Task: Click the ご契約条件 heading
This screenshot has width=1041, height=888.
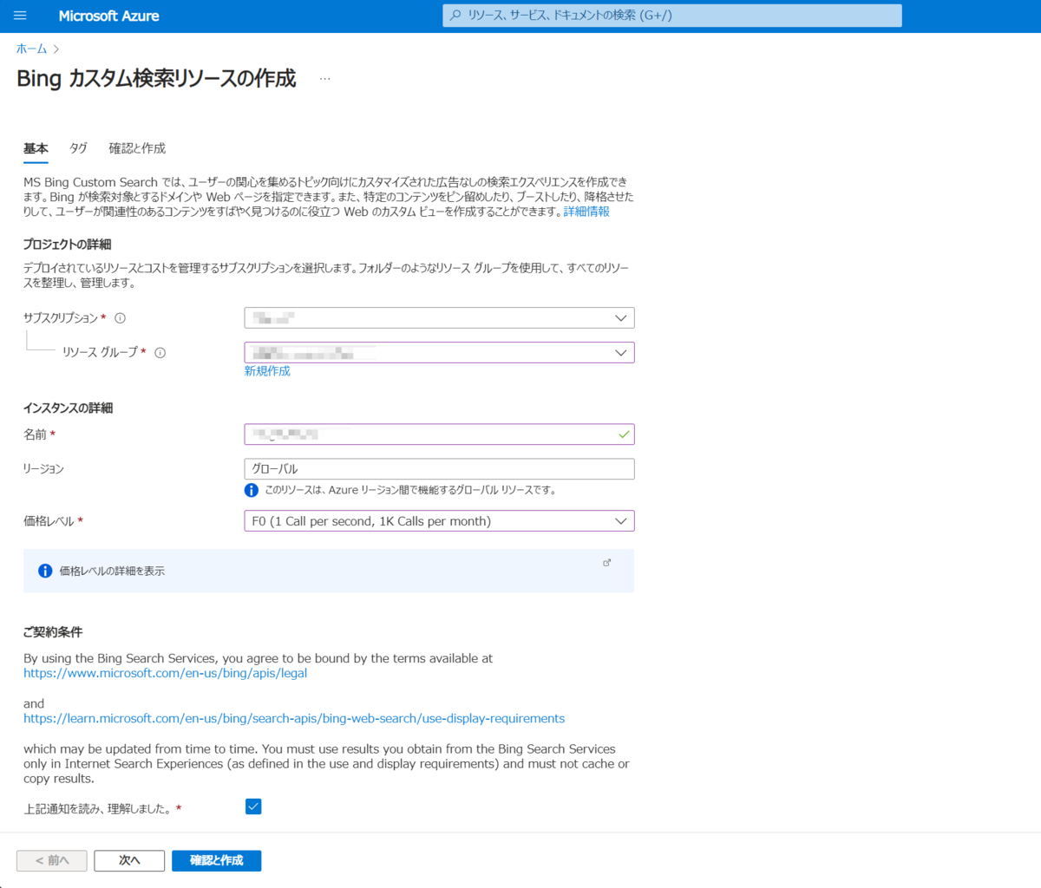Action: coord(53,632)
